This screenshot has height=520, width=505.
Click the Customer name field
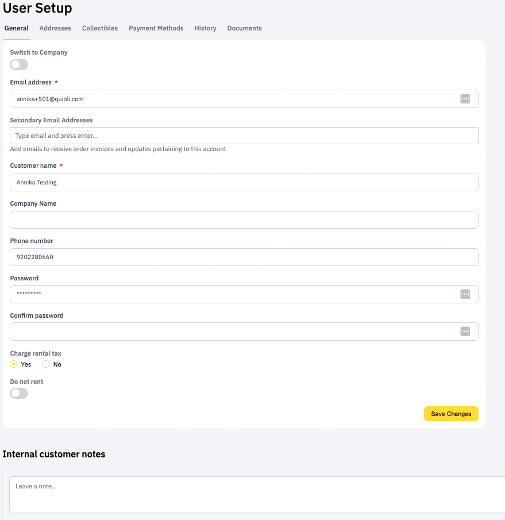(x=244, y=182)
